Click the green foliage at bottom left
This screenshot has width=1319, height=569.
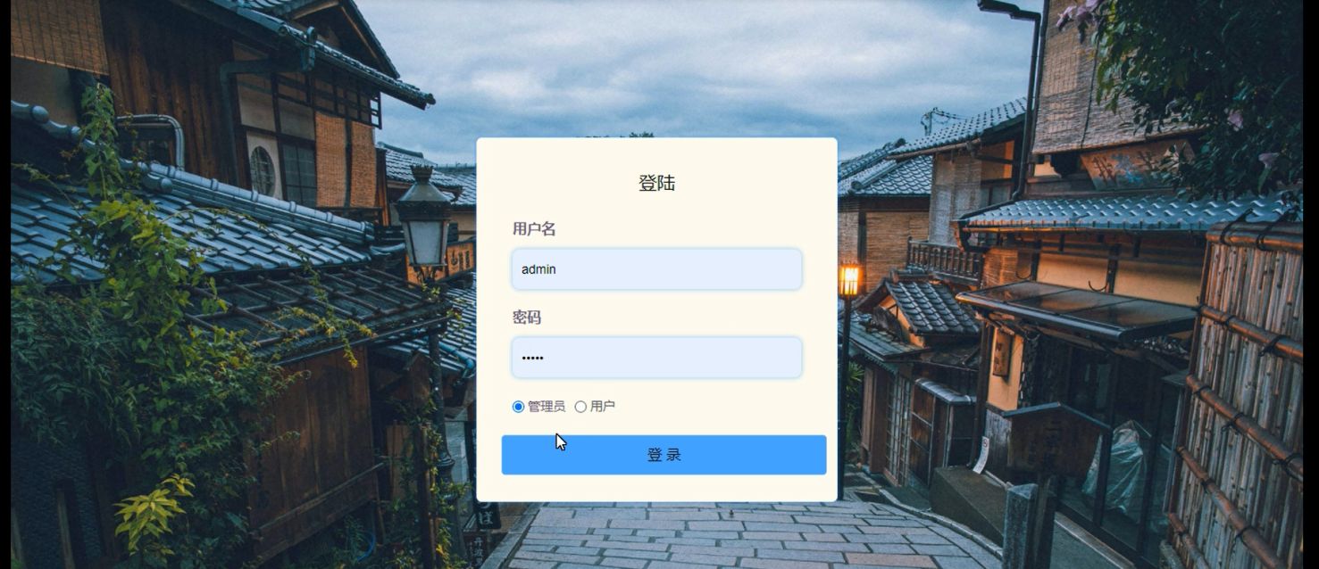152,513
